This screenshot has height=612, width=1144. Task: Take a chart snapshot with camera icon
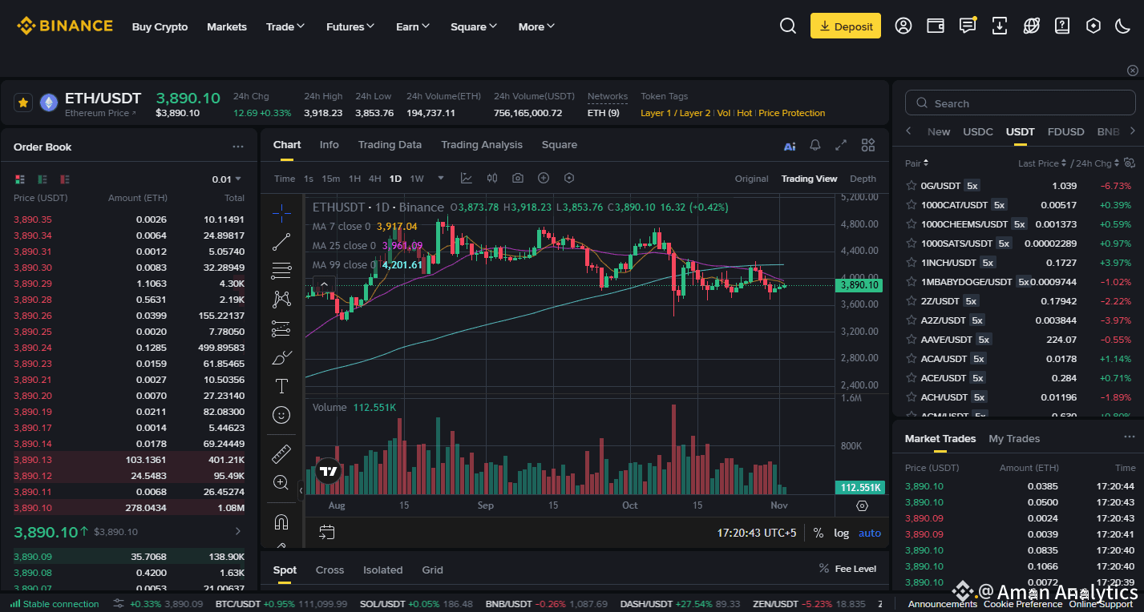tap(518, 178)
